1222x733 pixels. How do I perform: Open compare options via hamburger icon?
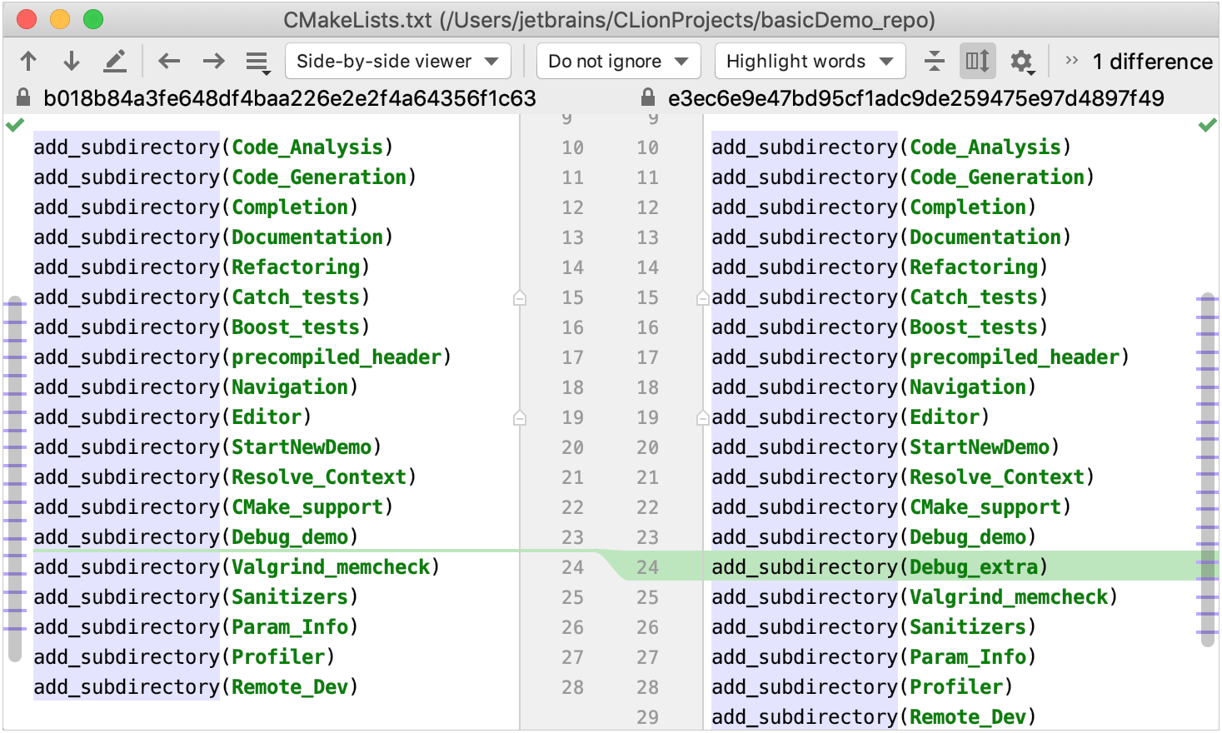pos(257,60)
